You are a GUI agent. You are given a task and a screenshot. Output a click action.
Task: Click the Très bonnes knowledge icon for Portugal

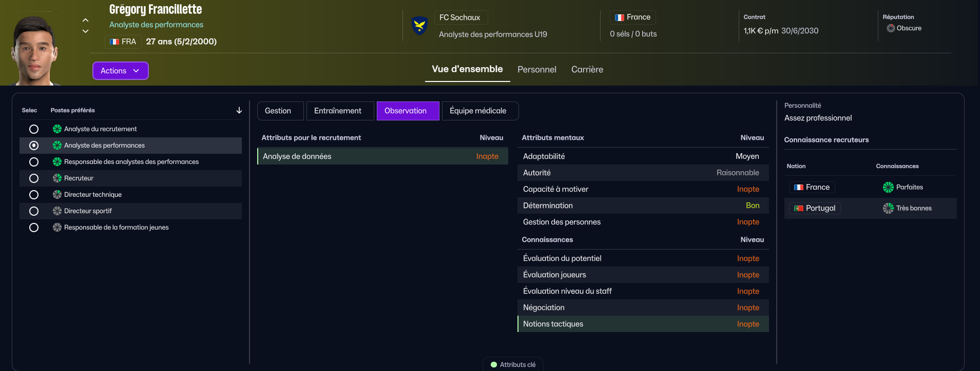click(888, 209)
